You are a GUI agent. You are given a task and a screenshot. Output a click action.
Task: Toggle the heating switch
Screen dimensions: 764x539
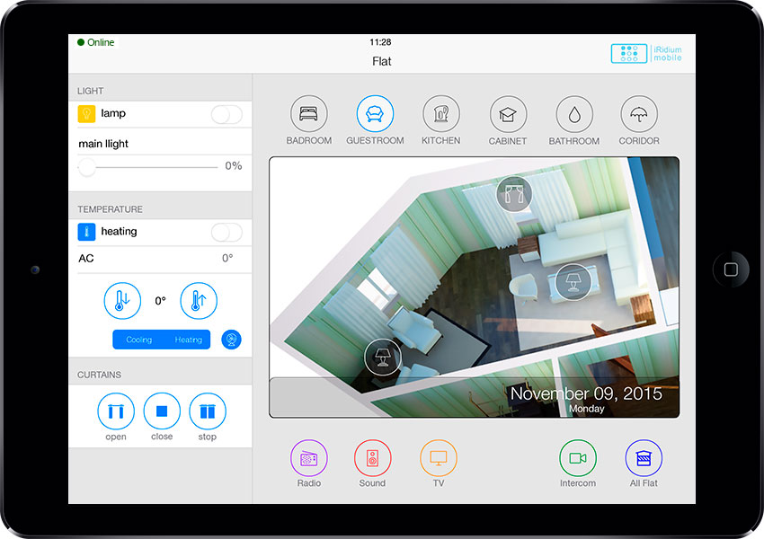pyautogui.click(x=227, y=233)
